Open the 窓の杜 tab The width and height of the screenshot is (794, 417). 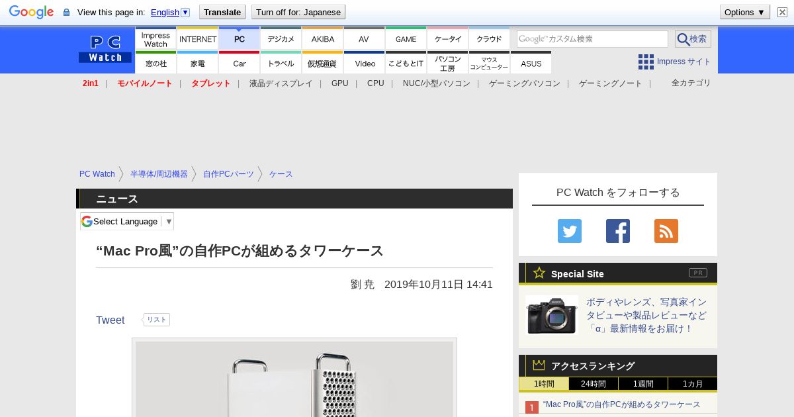pyautogui.click(x=155, y=63)
